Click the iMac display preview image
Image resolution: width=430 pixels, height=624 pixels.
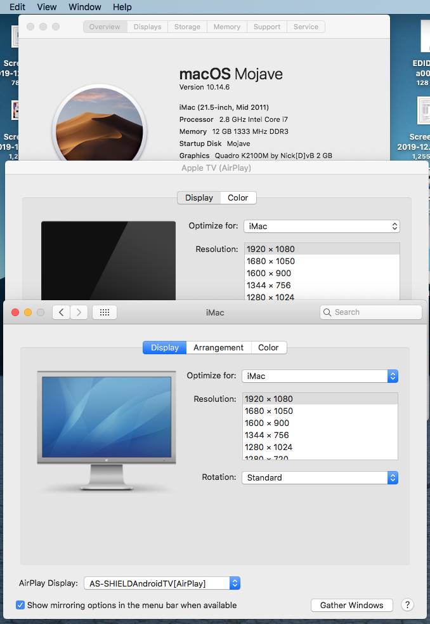pos(106,430)
